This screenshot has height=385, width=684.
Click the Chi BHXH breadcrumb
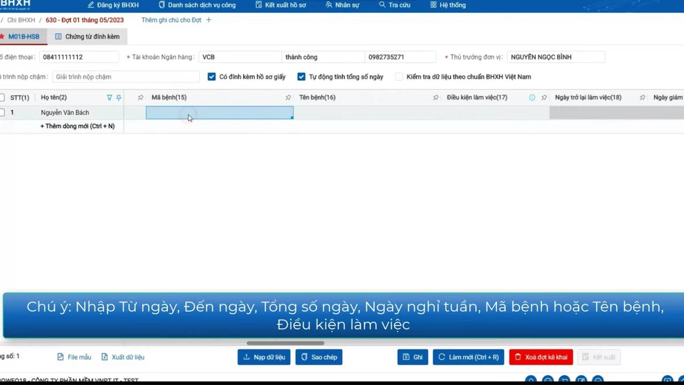[x=21, y=20]
